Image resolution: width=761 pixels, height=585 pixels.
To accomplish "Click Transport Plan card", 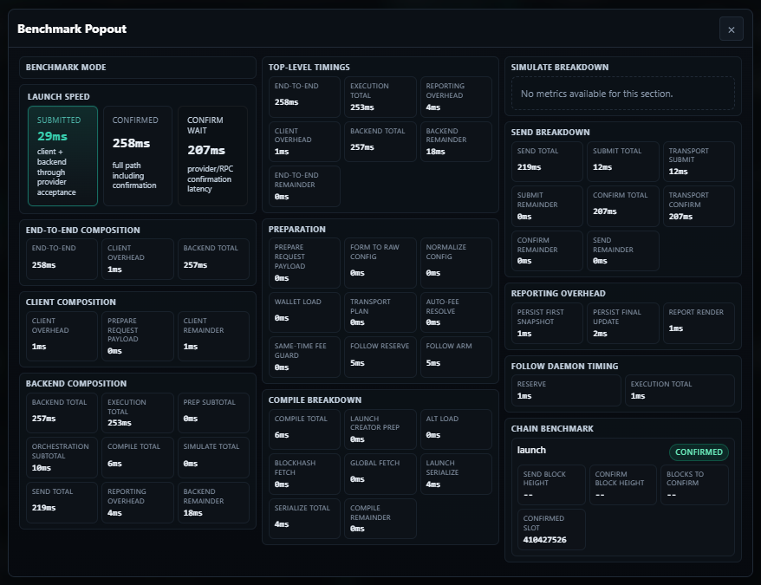I will (380, 312).
